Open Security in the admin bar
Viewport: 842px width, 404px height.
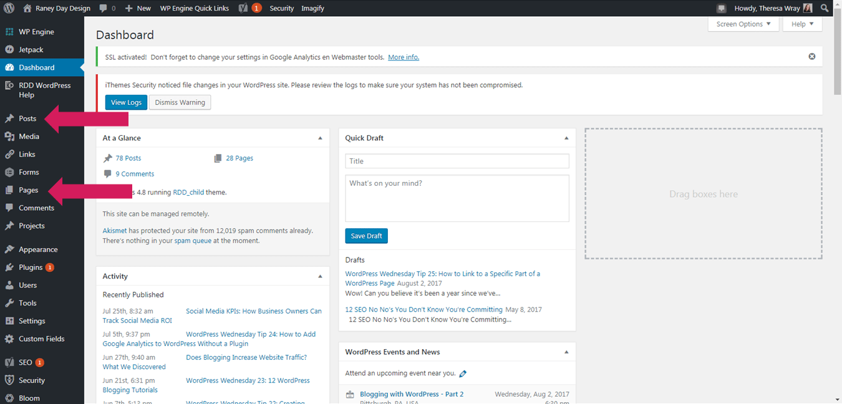282,8
